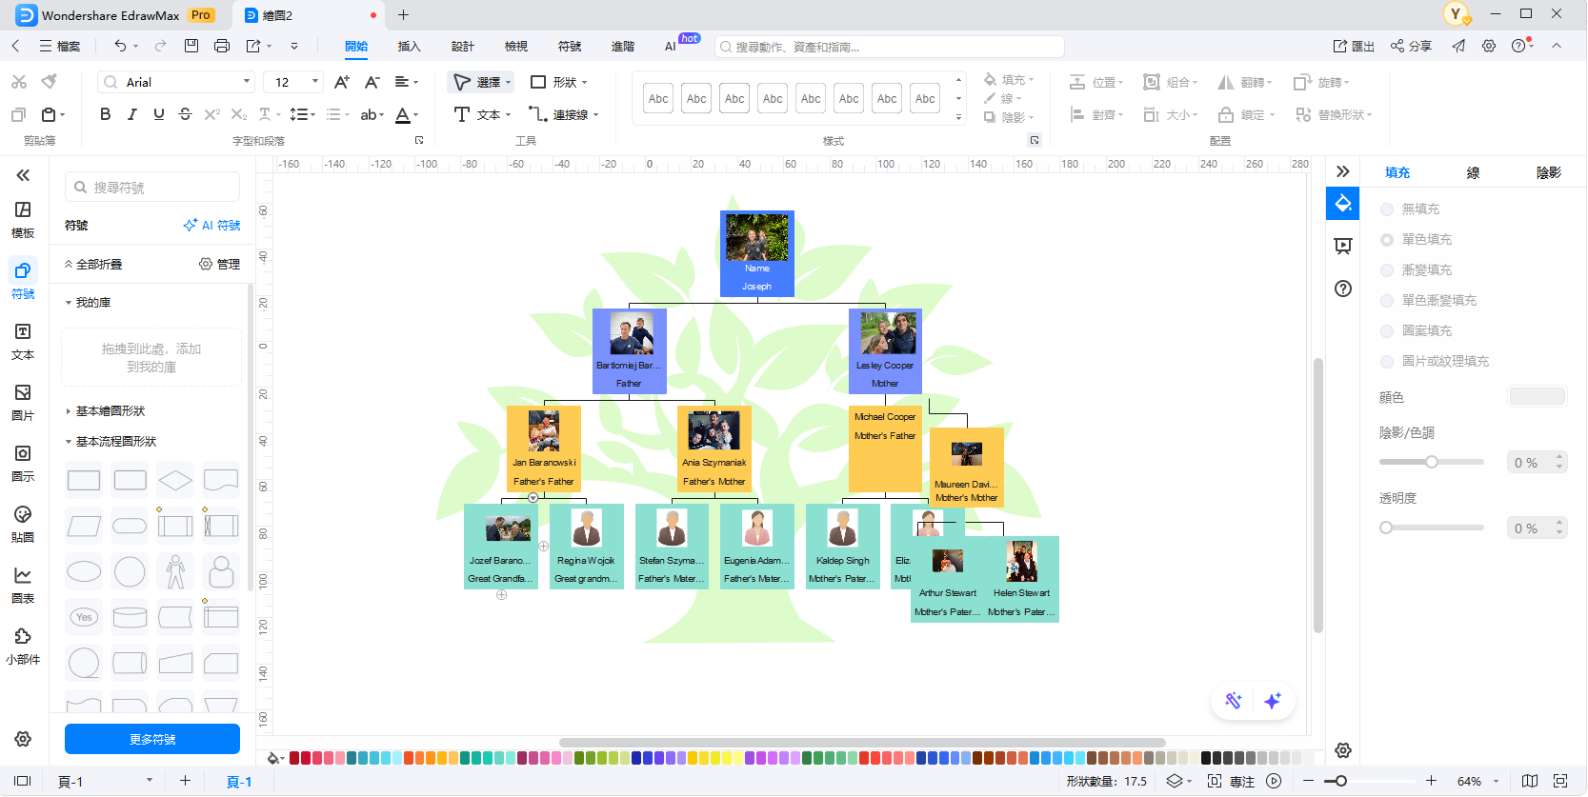The width and height of the screenshot is (1588, 797).
Task: Click the Print icon in top toolbar
Action: (222, 46)
